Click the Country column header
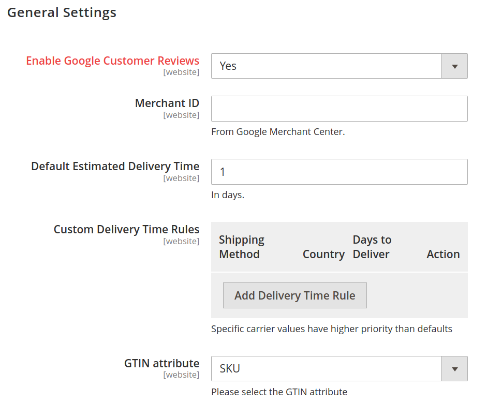The height and width of the screenshot is (403, 487). coord(323,255)
